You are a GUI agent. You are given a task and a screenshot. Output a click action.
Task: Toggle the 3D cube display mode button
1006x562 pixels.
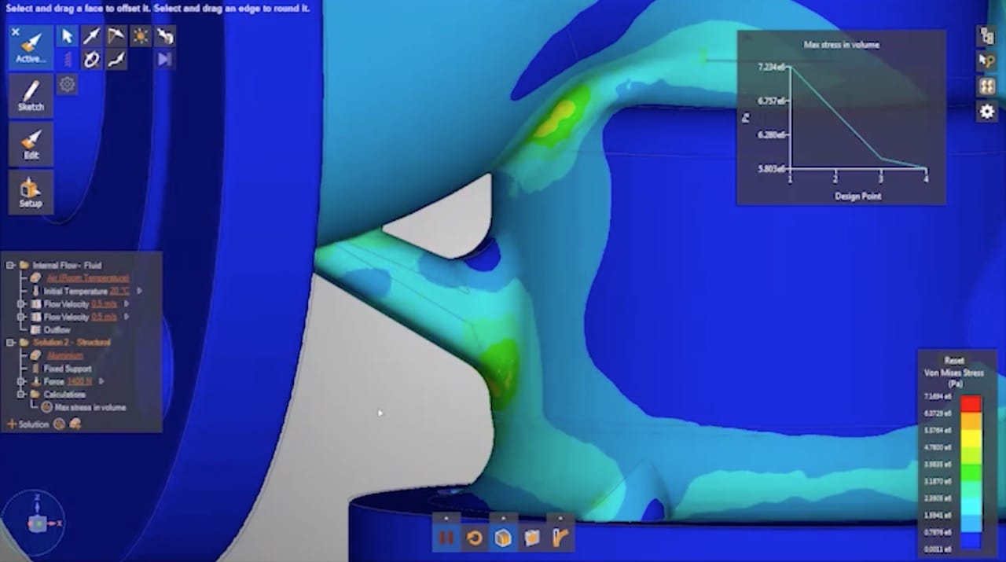tap(503, 538)
